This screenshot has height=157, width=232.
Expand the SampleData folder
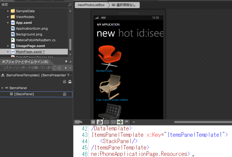pos(8,11)
